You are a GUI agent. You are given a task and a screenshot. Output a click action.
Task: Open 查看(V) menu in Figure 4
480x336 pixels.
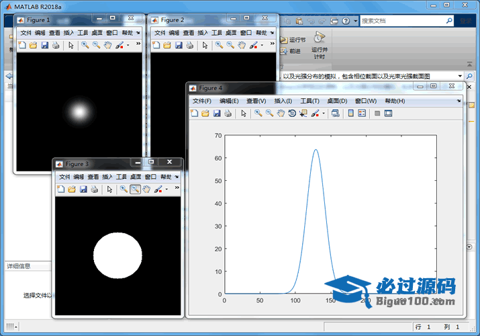click(256, 101)
